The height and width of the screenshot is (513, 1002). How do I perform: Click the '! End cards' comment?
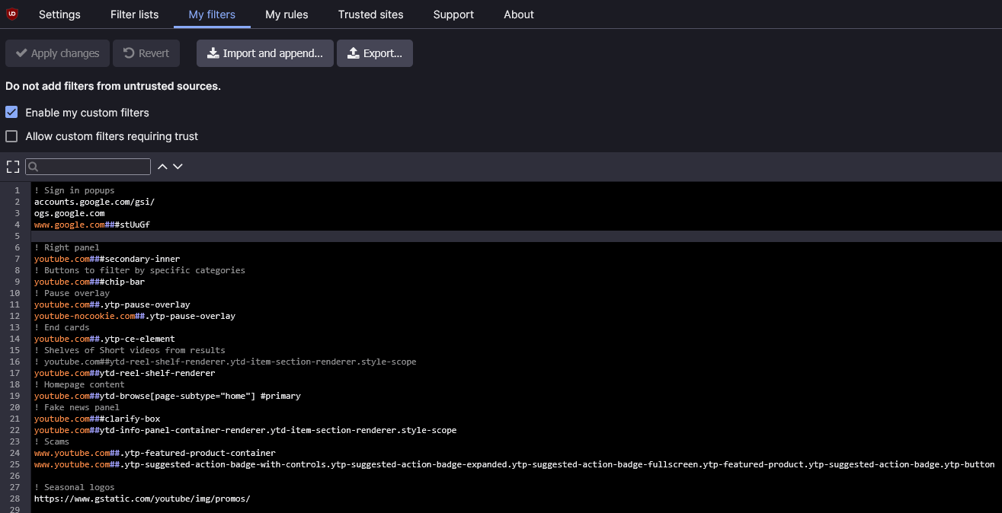tap(62, 327)
